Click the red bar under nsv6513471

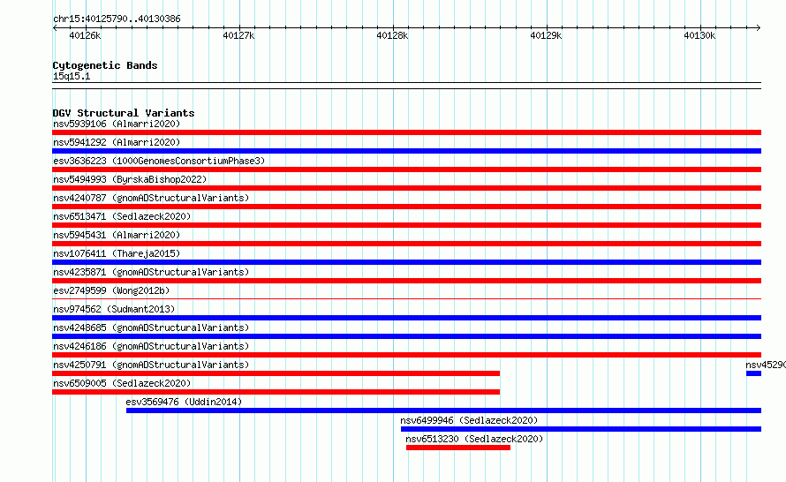point(406,225)
